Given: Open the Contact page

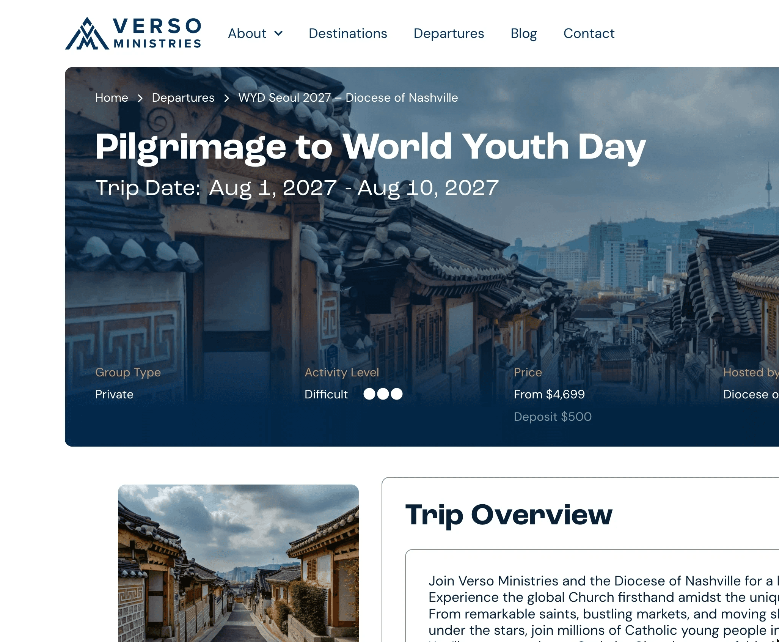Looking at the screenshot, I should coord(589,33).
